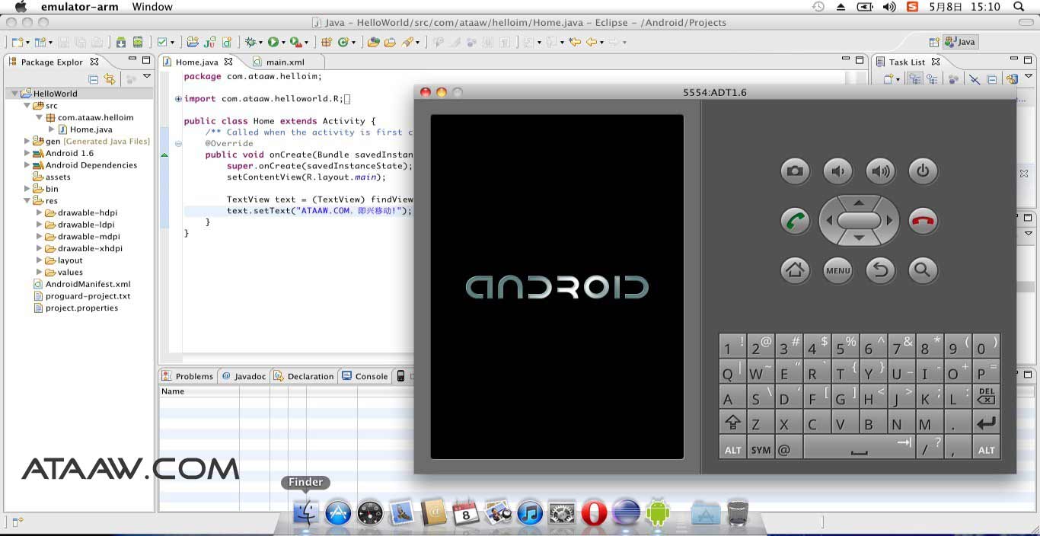Click the Open Type toolbar icon

tap(373, 42)
